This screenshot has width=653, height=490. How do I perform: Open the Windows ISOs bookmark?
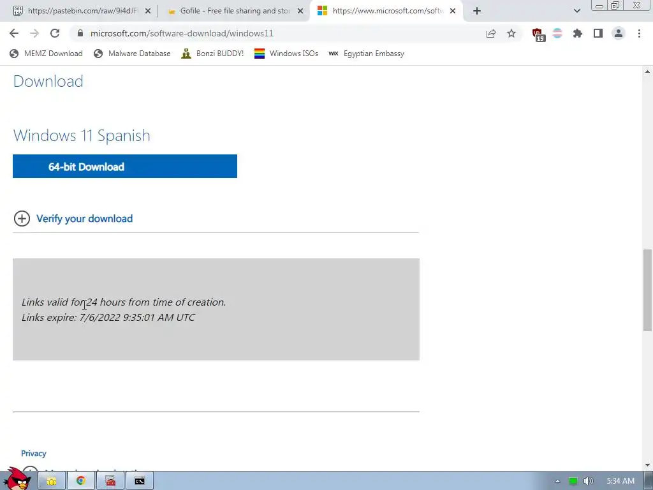[x=286, y=54]
